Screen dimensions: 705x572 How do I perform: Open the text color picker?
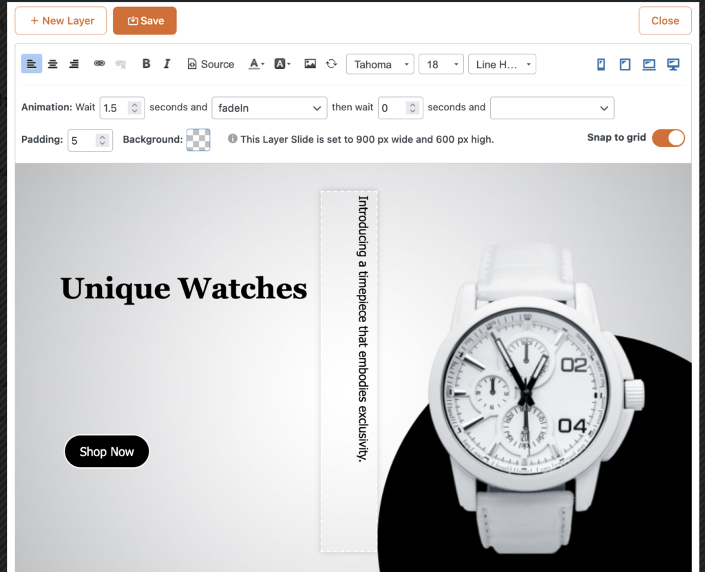tap(255, 63)
